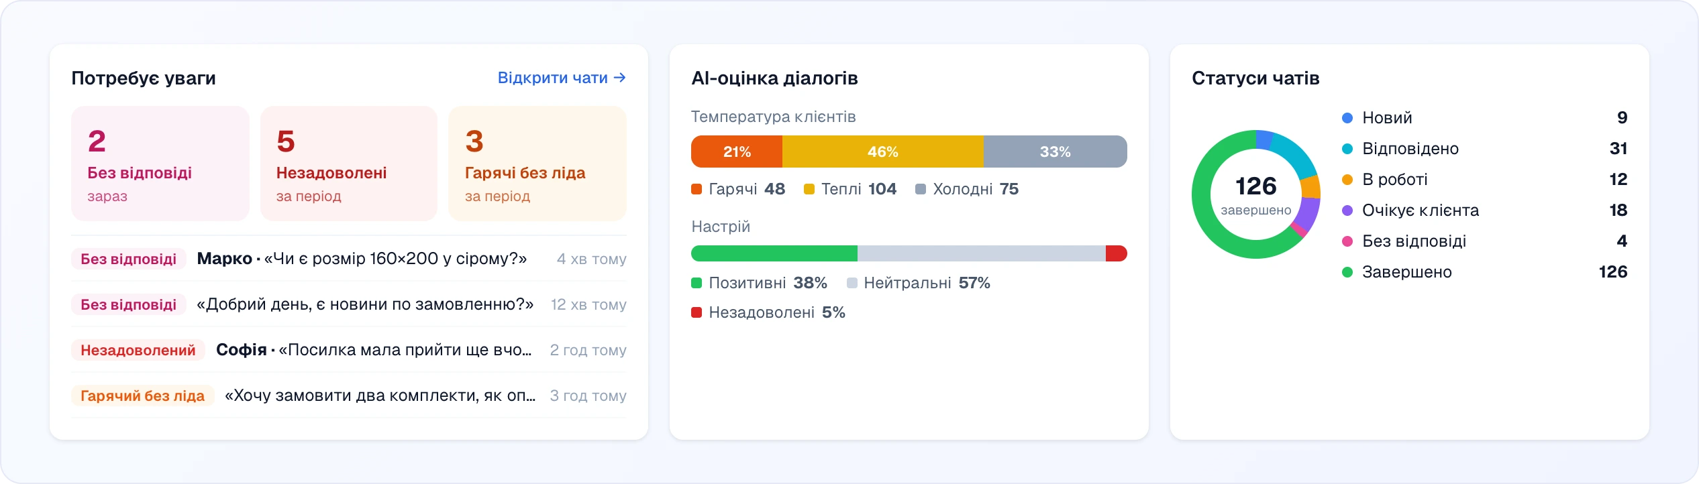Click the blue dot beside "Новий"
Viewport: 1699px width, 484px height.
(1347, 118)
